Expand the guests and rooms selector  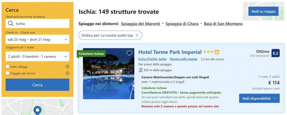tap(37, 57)
